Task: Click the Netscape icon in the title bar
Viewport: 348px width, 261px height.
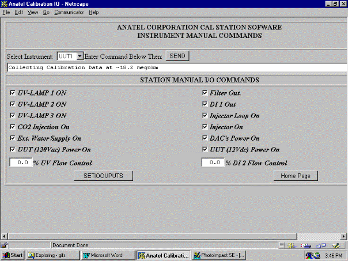Action: coord(4,4)
